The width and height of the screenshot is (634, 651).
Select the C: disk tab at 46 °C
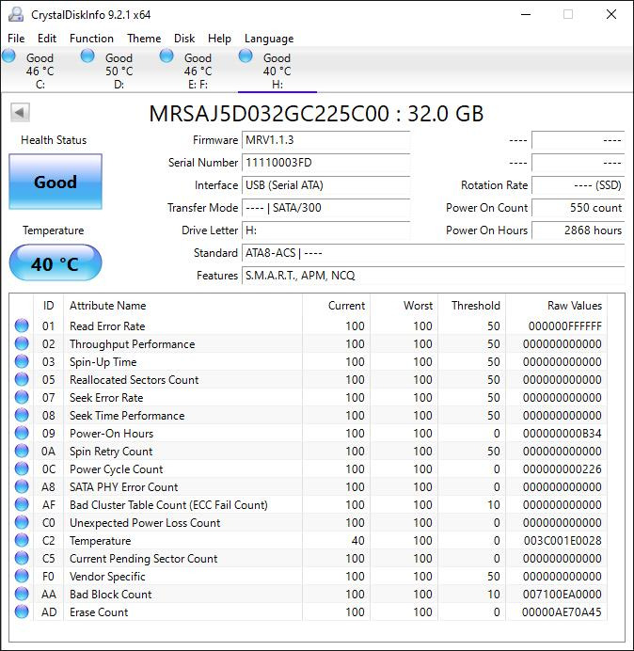click(x=40, y=71)
